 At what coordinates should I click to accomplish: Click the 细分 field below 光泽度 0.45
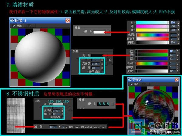pyautogui.click(x=96, y=68)
